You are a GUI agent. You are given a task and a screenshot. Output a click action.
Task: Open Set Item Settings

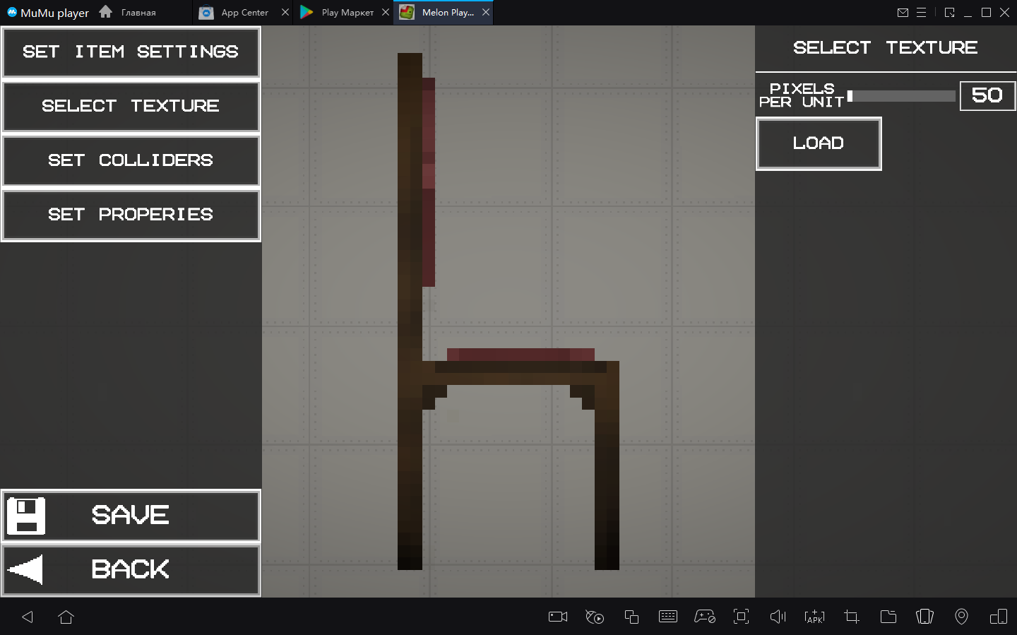click(131, 52)
